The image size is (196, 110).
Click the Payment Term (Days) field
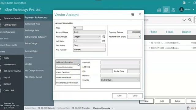click(x=134, y=37)
